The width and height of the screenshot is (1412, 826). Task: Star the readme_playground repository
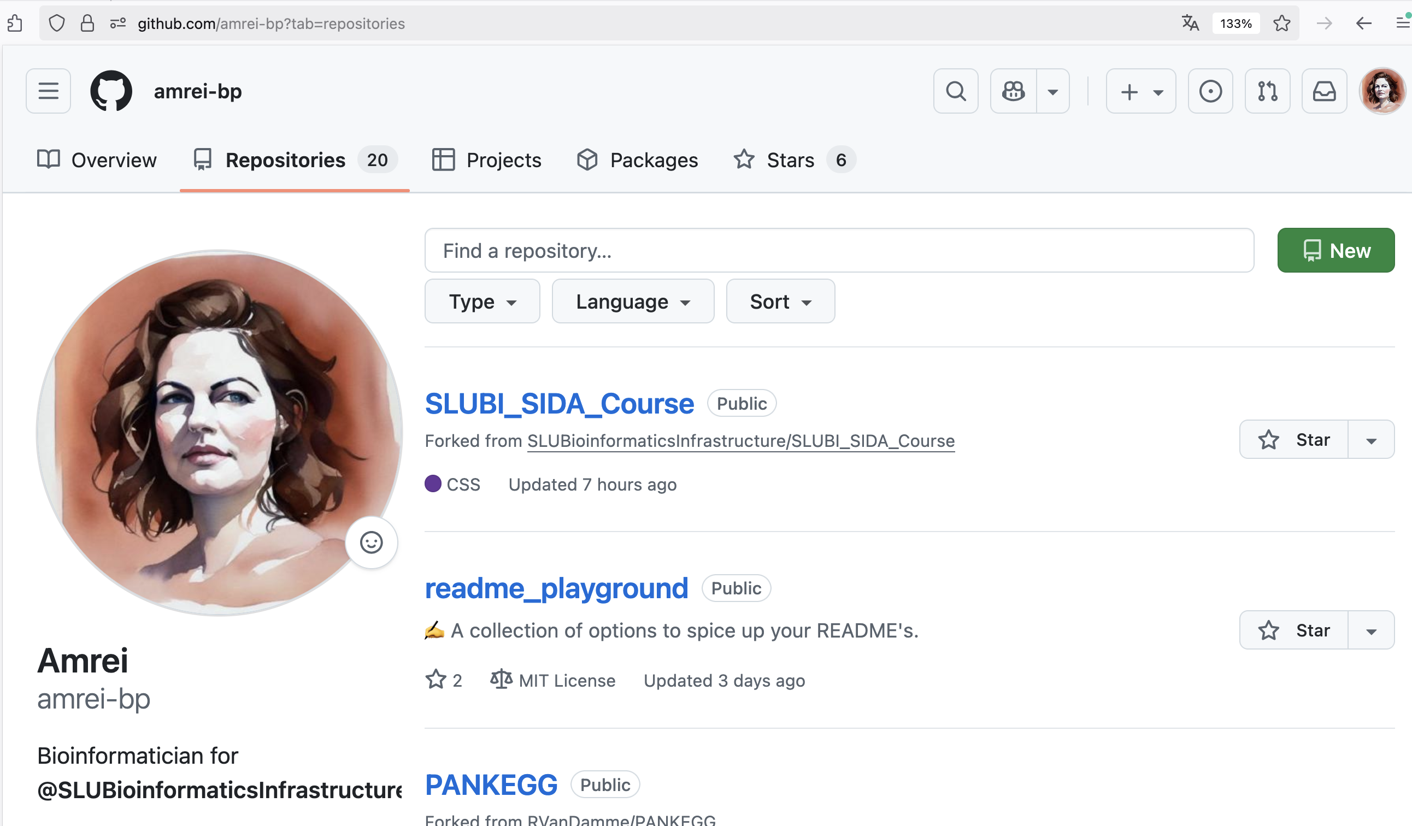(x=1294, y=630)
